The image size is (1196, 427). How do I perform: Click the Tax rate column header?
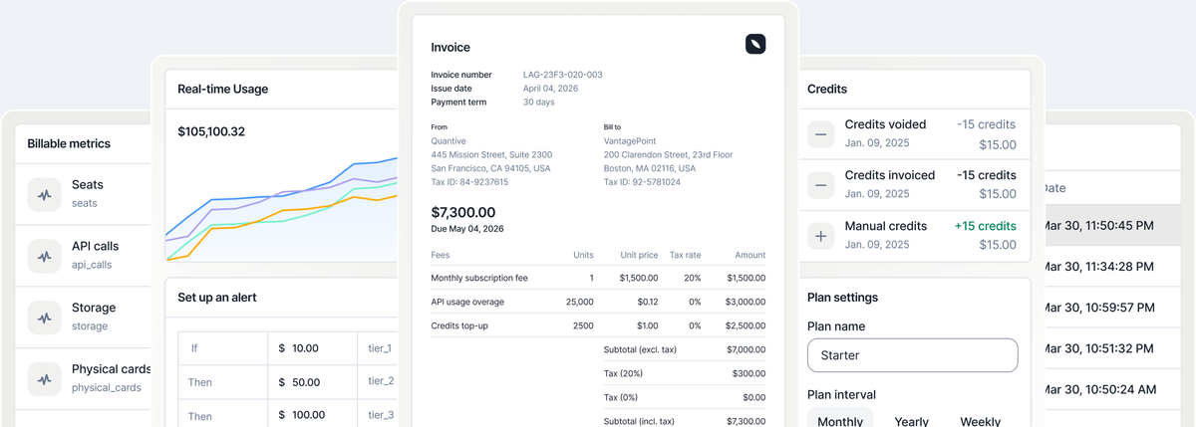tap(686, 255)
